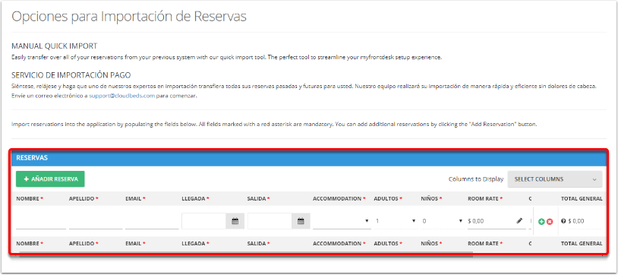Screen dimensions: 618x275
Task: Click the top ACCOMMODATION column header
Action: [x=339, y=198]
